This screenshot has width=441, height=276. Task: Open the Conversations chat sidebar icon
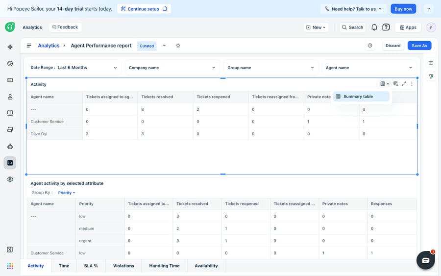click(x=10, y=130)
